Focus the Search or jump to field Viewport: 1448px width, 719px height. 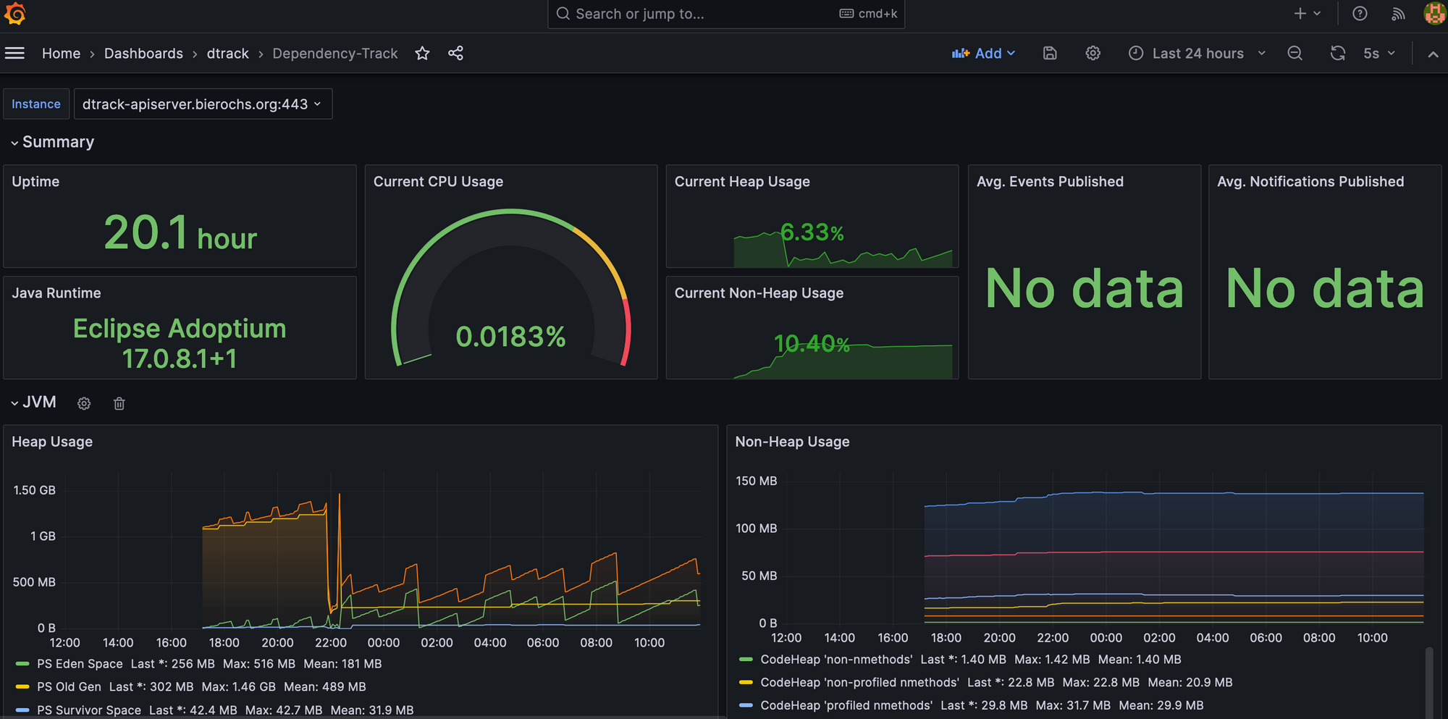point(726,14)
